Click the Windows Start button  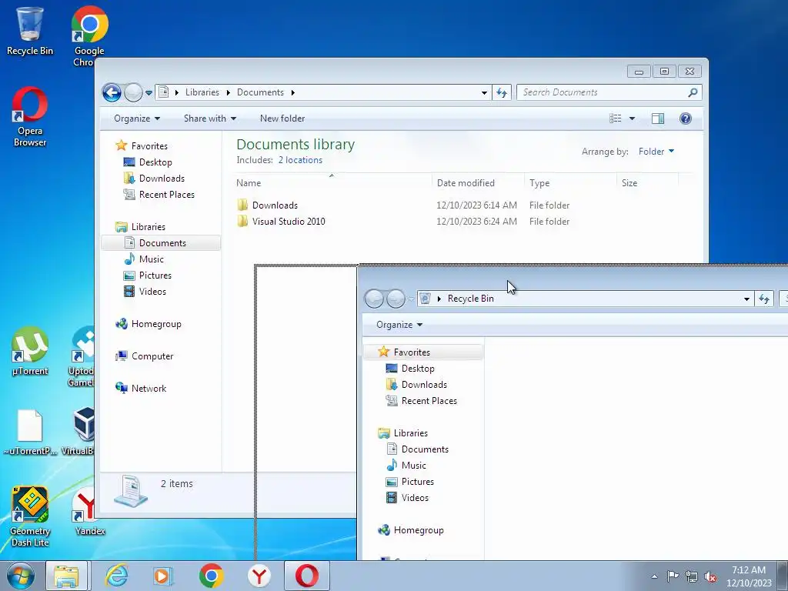[x=21, y=576]
